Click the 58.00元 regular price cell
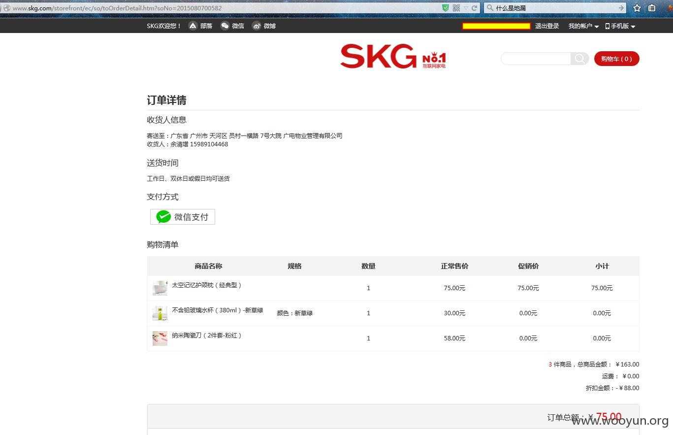This screenshot has height=435, width=673. (454, 338)
